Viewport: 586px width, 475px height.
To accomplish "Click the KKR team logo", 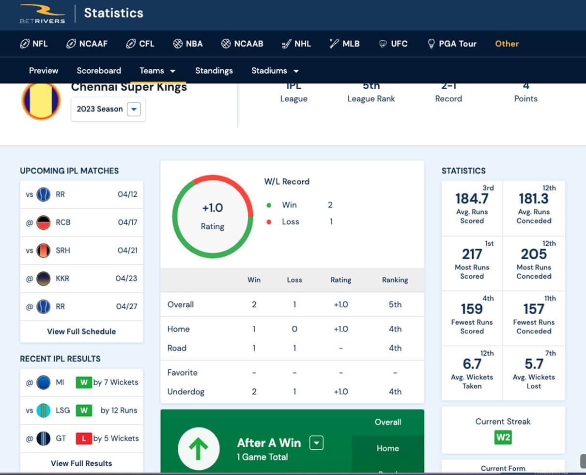I will point(44,279).
